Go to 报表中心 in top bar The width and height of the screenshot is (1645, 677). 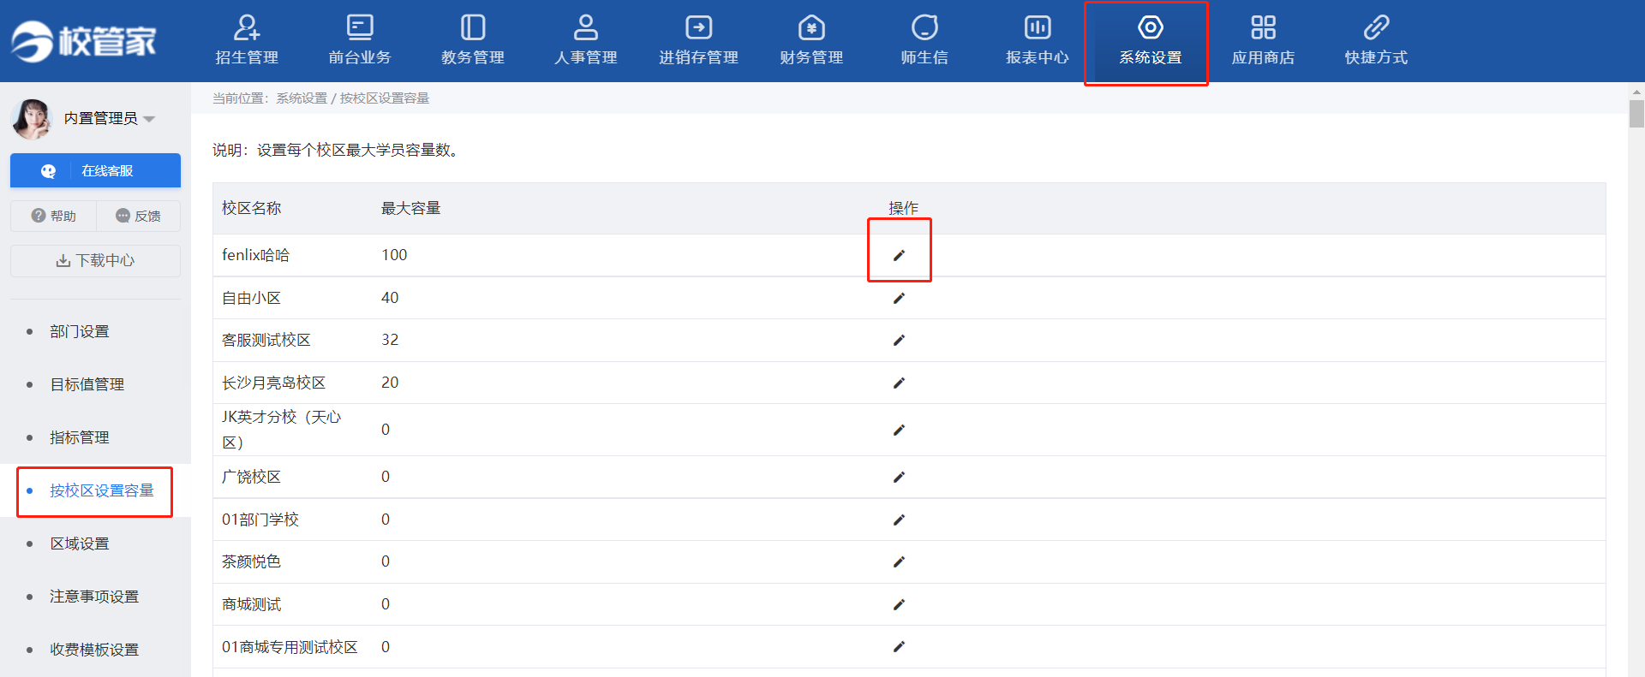1037,40
